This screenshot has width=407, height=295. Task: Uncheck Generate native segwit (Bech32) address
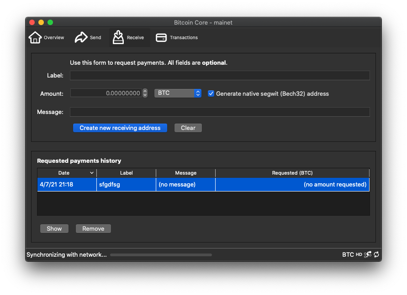(x=211, y=93)
